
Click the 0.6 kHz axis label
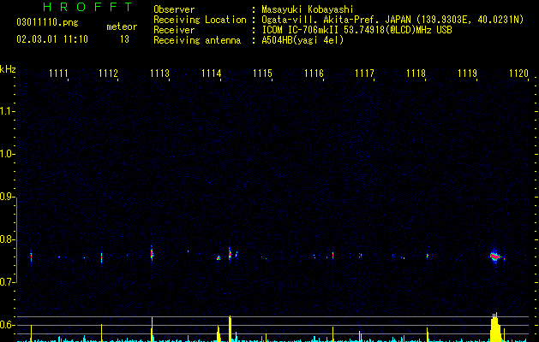(7, 325)
